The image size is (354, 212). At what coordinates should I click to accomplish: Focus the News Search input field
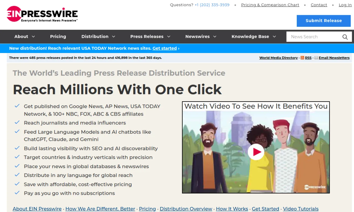pos(314,37)
